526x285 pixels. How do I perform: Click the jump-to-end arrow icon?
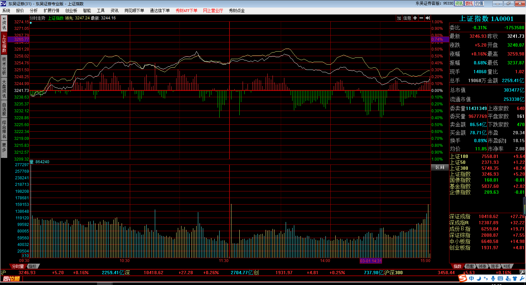[427, 18]
